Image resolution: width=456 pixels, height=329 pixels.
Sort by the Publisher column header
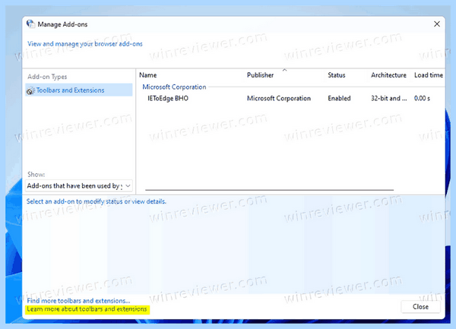point(260,75)
